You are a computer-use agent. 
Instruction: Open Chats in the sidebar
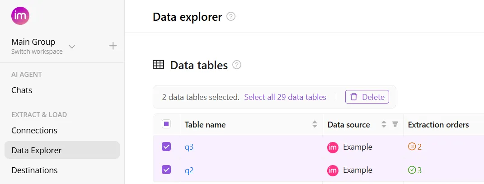click(22, 90)
